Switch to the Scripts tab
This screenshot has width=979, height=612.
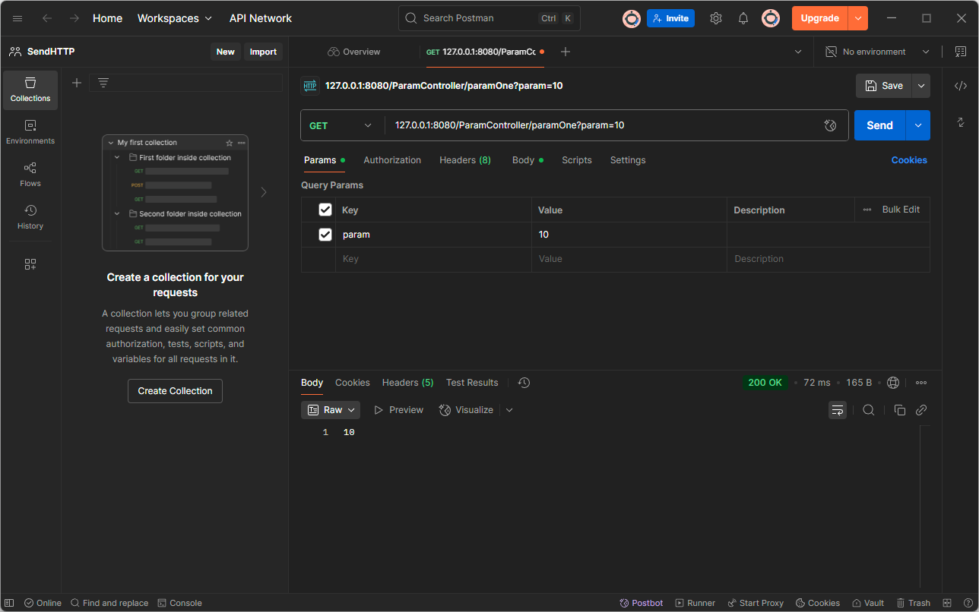tap(577, 160)
